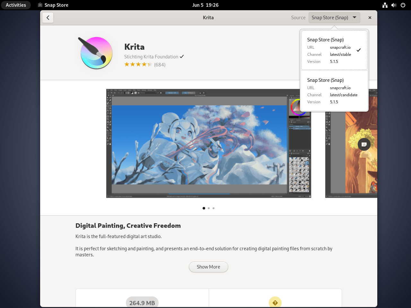Screen dimensions: 411x308
Task: Click the yellow safety warning badge
Action: click(x=275, y=303)
